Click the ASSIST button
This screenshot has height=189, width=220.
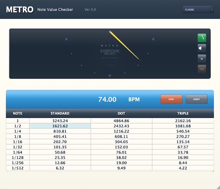click(x=197, y=99)
